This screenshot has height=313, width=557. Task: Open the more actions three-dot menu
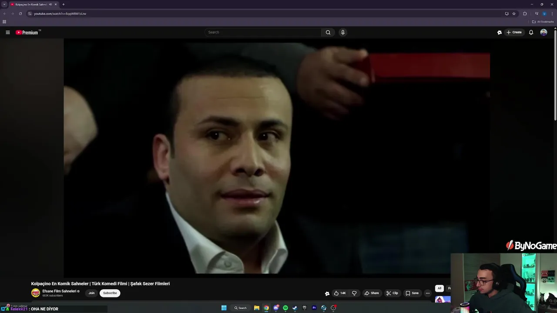(428, 293)
